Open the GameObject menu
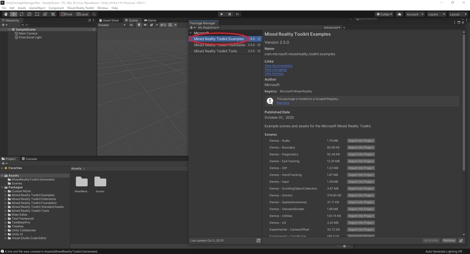This screenshot has height=254, width=470. click(x=37, y=8)
